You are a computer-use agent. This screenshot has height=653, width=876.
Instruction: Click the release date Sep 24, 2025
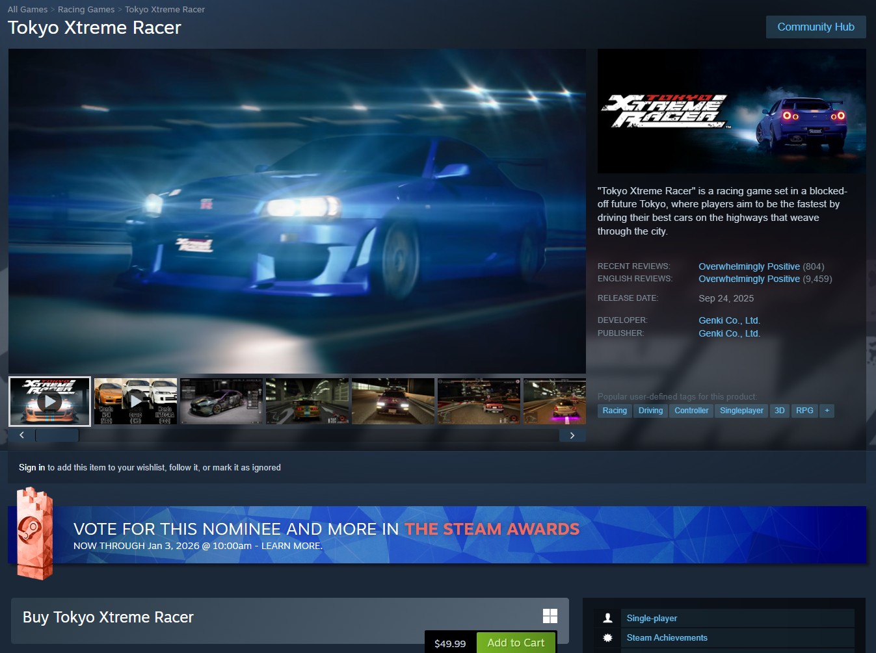[726, 298]
